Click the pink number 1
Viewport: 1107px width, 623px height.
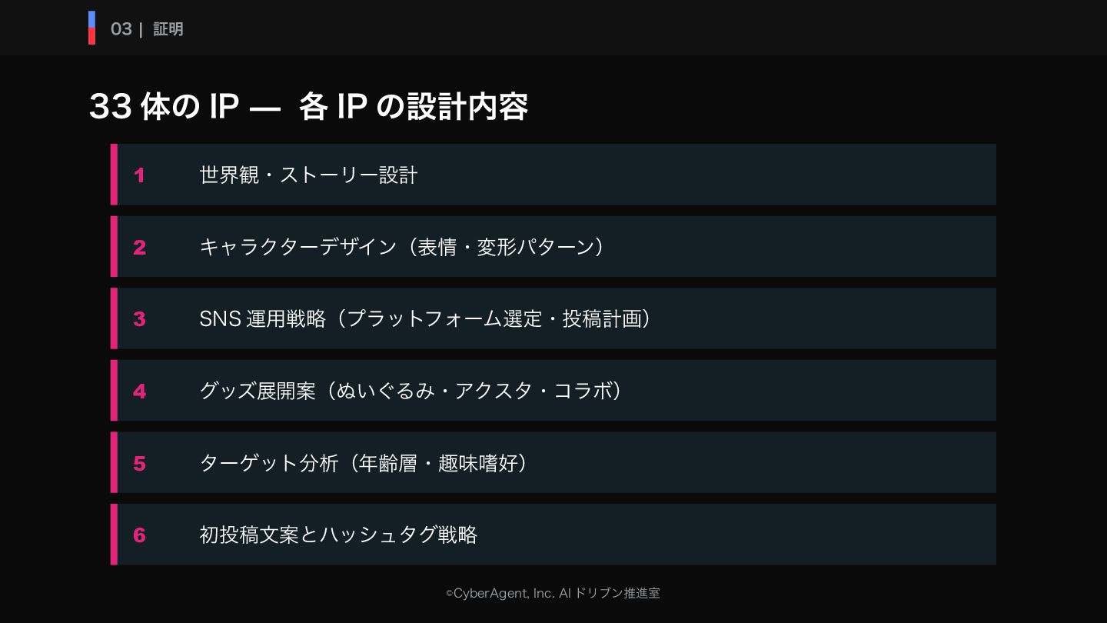(x=139, y=175)
